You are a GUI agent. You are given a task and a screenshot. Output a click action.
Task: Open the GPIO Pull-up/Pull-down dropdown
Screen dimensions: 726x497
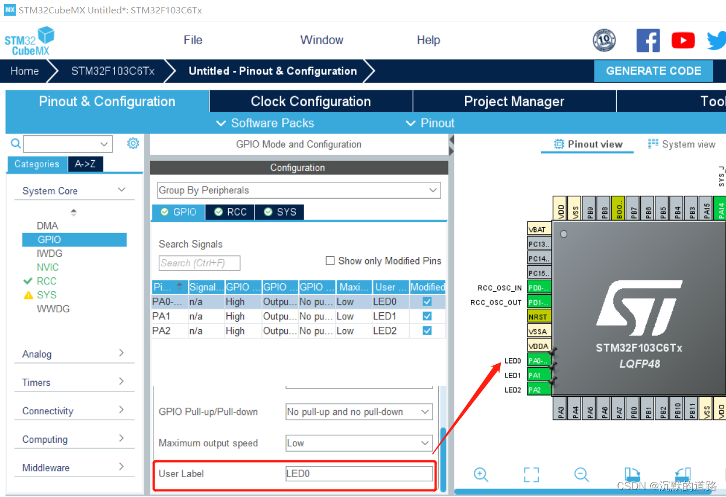coord(359,411)
